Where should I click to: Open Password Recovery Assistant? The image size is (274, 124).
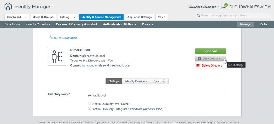pos(77,24)
